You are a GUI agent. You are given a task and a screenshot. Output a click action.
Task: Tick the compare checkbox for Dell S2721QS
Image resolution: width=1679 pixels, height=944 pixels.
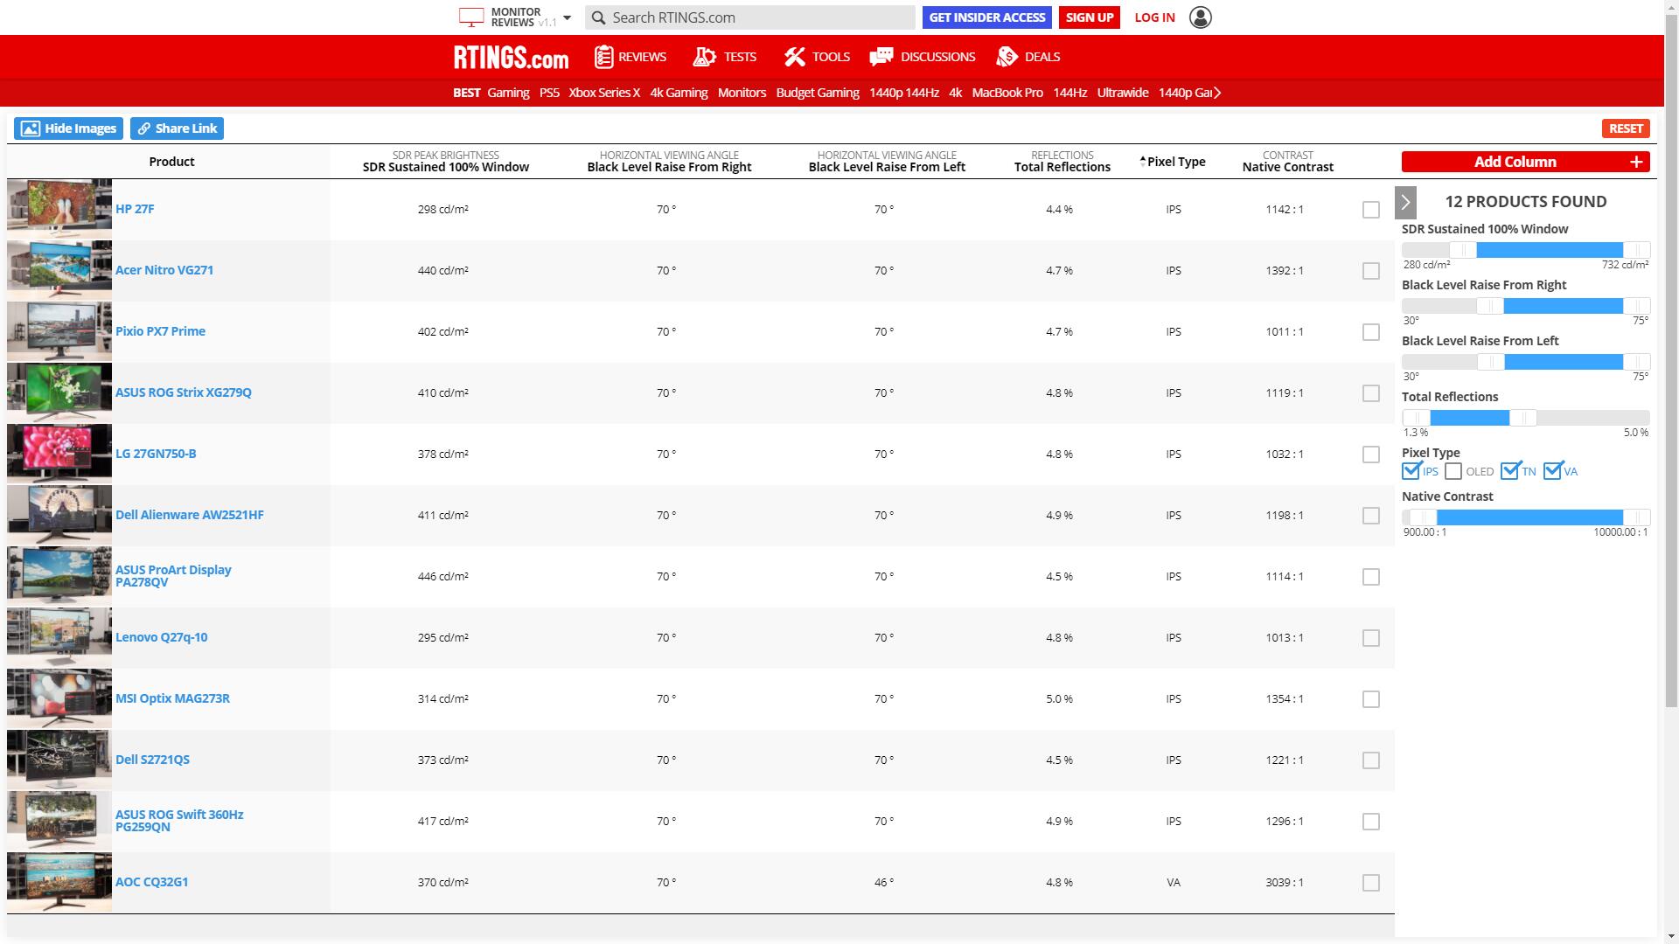(1370, 760)
